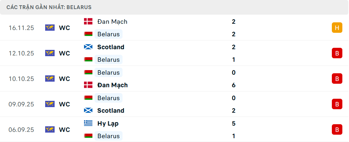Click World Cup icon for 16.11.25 match

50,28
